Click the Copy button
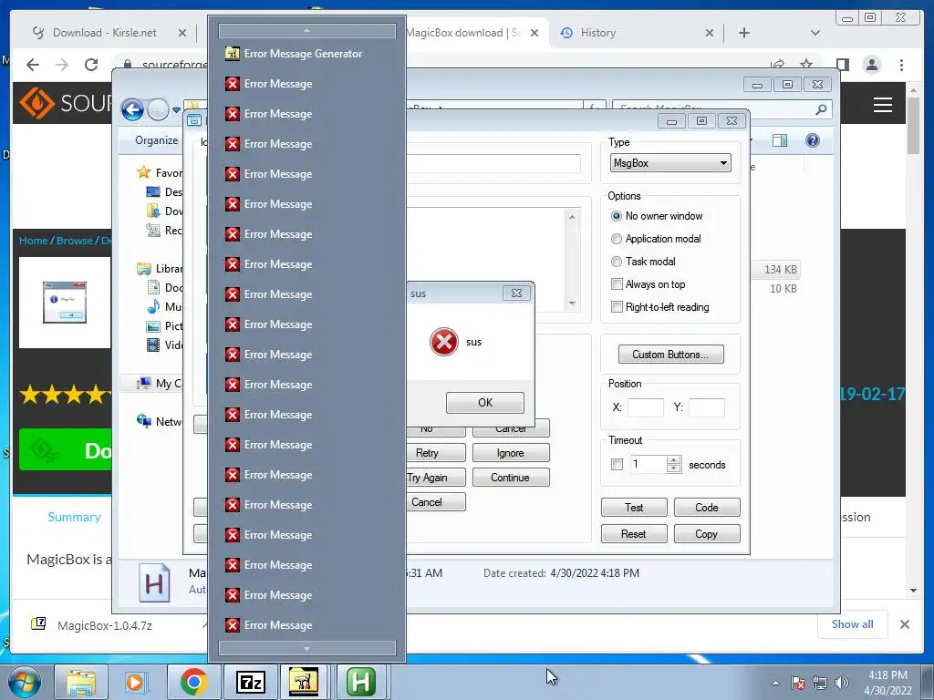 click(707, 534)
